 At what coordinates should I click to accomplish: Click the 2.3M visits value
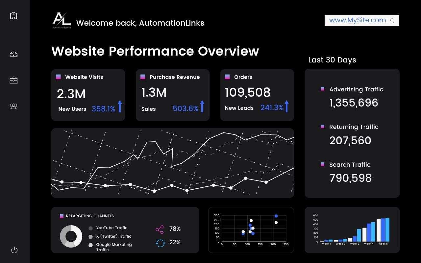(71, 94)
